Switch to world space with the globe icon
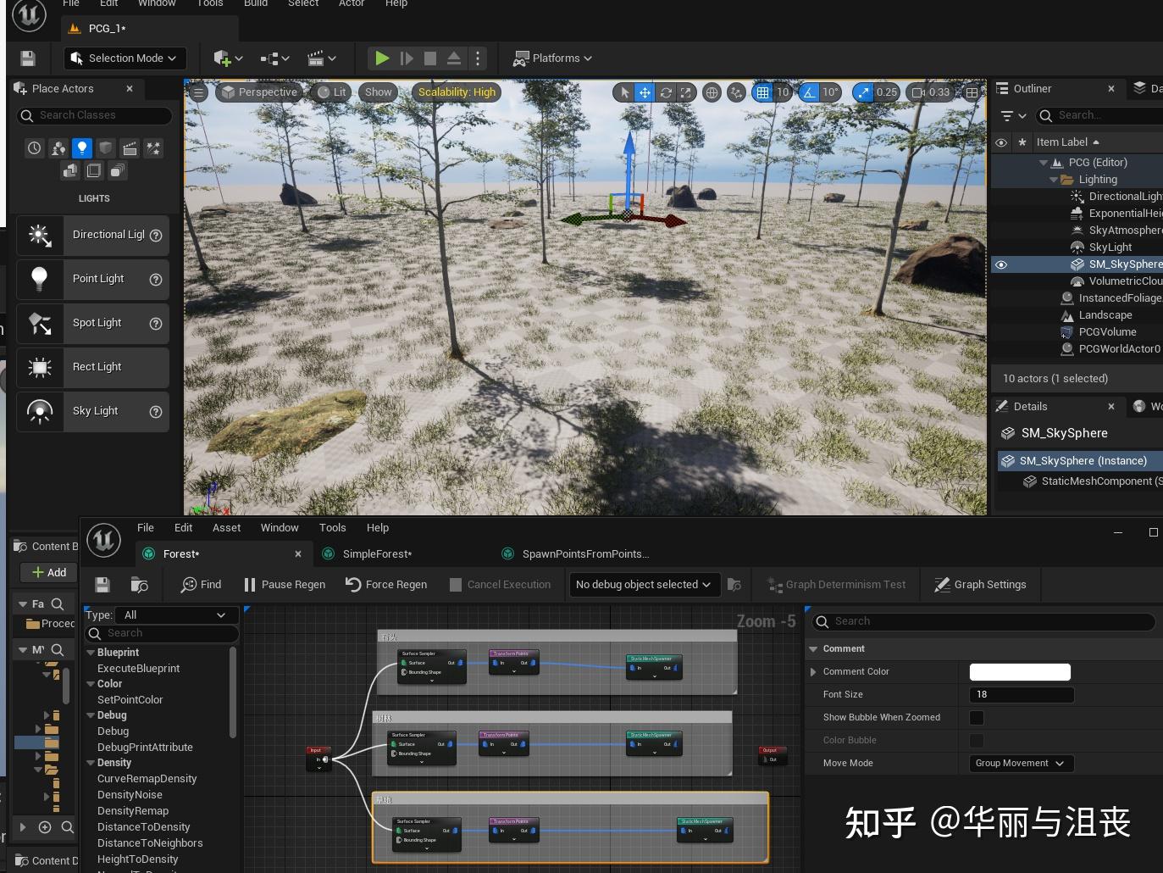Image resolution: width=1163 pixels, height=873 pixels. point(712,92)
